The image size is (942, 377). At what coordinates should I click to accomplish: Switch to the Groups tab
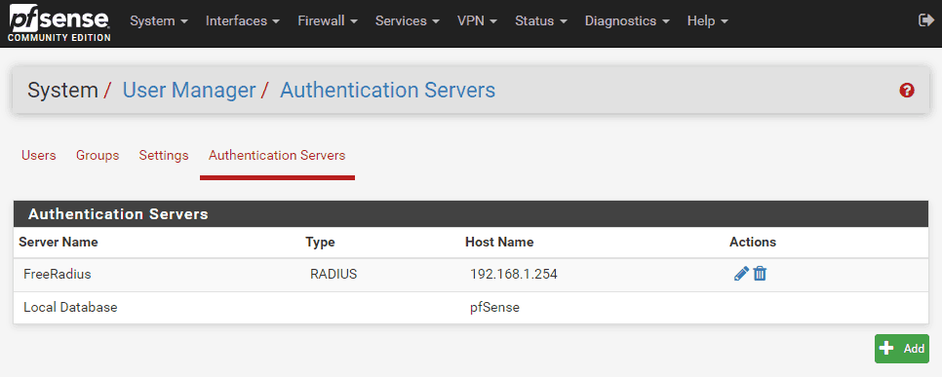coord(98,156)
